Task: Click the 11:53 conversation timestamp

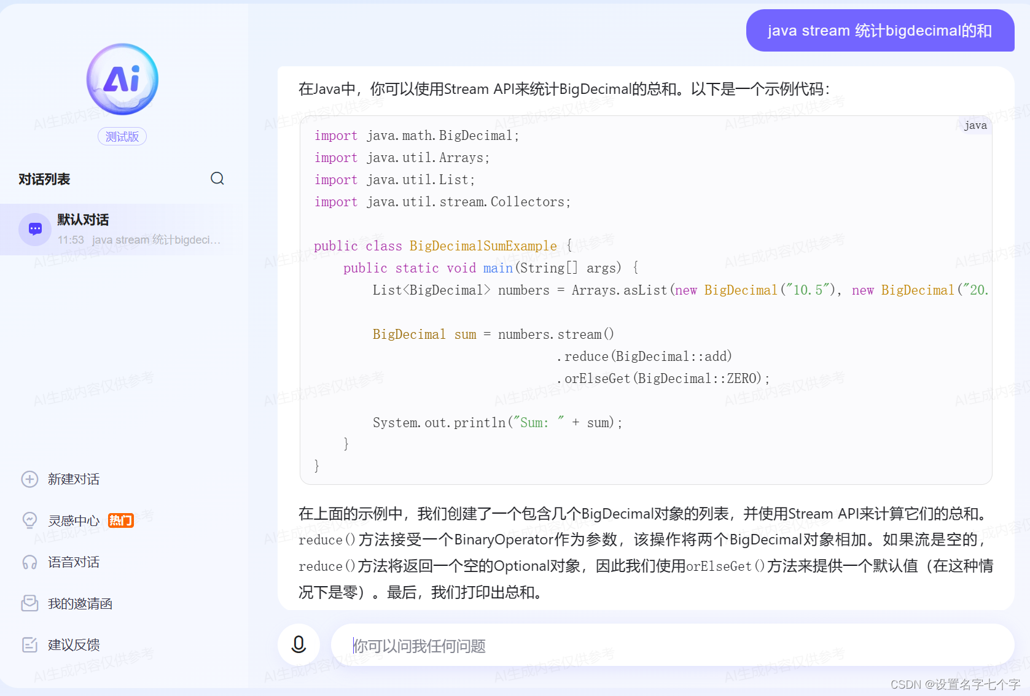Action: (71, 240)
